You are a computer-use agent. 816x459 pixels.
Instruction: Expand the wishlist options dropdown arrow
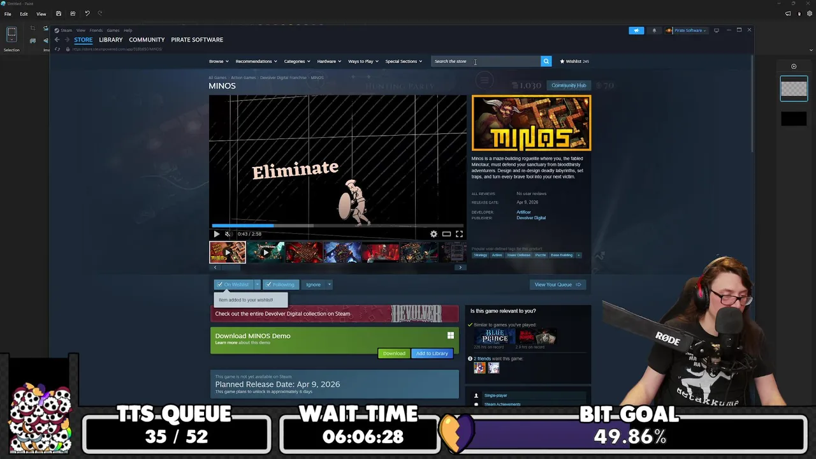pyautogui.click(x=258, y=284)
